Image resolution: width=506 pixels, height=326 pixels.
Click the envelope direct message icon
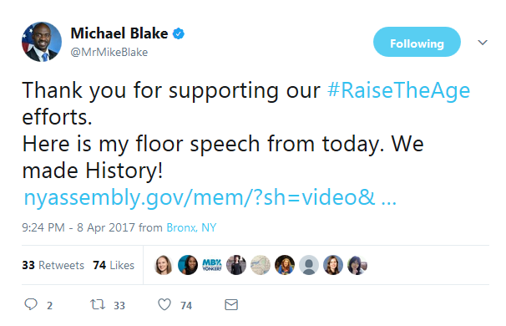[231, 304]
